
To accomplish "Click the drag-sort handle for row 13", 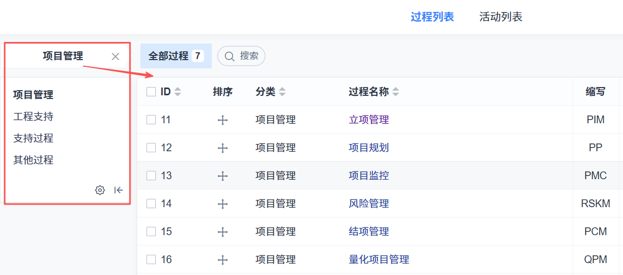I will pos(223,176).
